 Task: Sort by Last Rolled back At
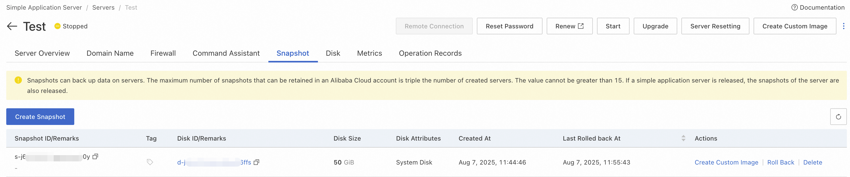pos(683,138)
